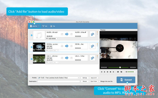Click the CD Sha...ys.mov file name
This screenshot has width=158, height=98.
coord(52,44)
